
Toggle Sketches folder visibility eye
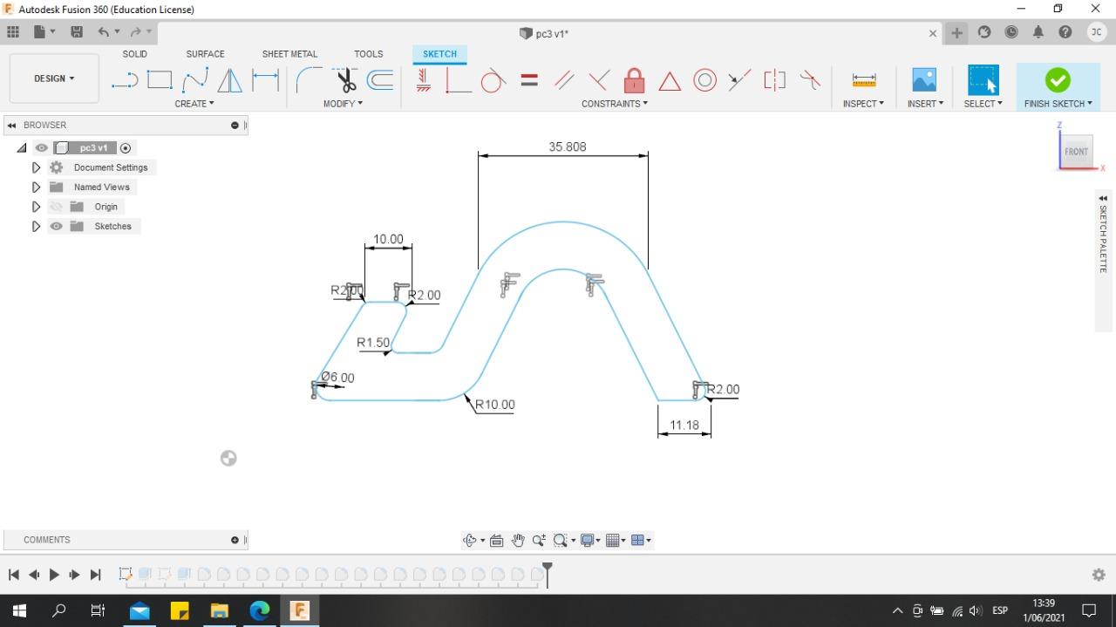tap(57, 227)
